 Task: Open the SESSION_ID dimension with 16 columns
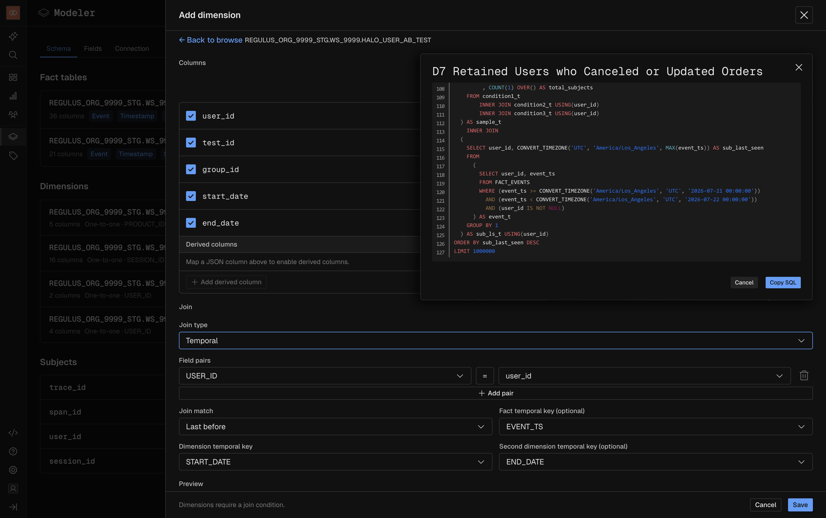click(x=103, y=253)
